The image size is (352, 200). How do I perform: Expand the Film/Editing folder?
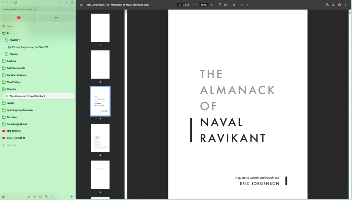coord(4,82)
